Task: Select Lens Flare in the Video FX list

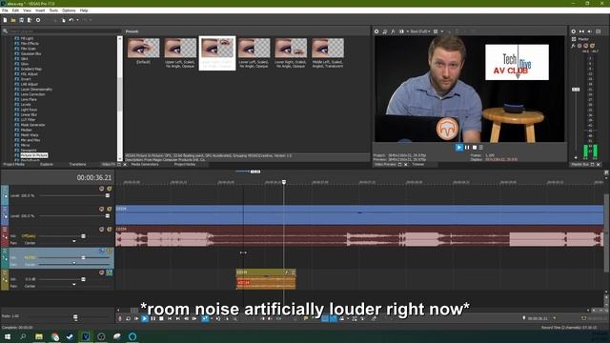Action: coord(29,99)
